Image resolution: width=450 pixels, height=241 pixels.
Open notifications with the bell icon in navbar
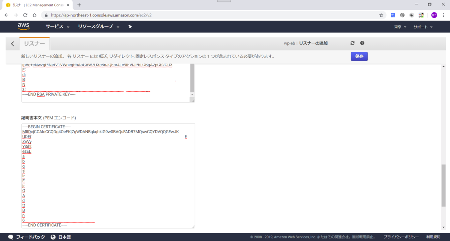(x=130, y=27)
